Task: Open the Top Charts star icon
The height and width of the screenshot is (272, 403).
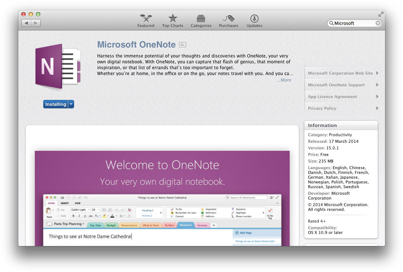Action: (173, 19)
